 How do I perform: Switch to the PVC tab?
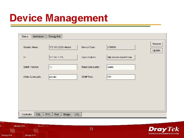48,114
